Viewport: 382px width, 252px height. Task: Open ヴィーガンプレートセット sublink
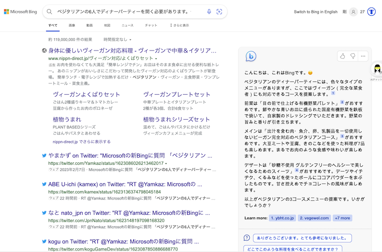pos(177,94)
